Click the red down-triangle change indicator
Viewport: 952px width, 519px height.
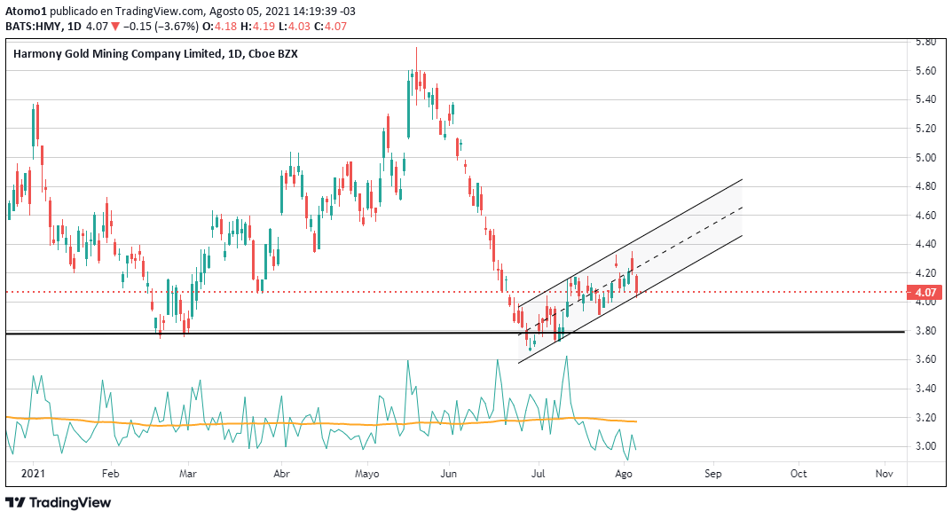click(x=114, y=26)
